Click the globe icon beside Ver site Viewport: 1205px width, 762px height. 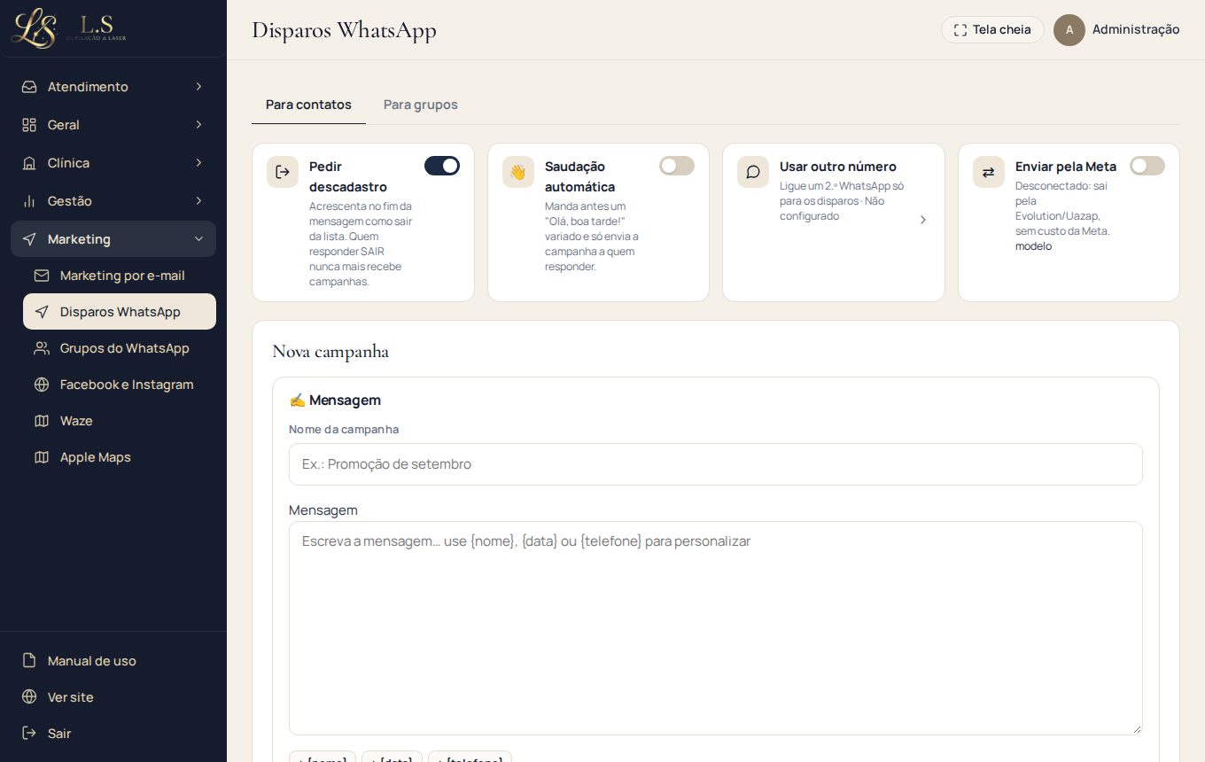coord(29,697)
